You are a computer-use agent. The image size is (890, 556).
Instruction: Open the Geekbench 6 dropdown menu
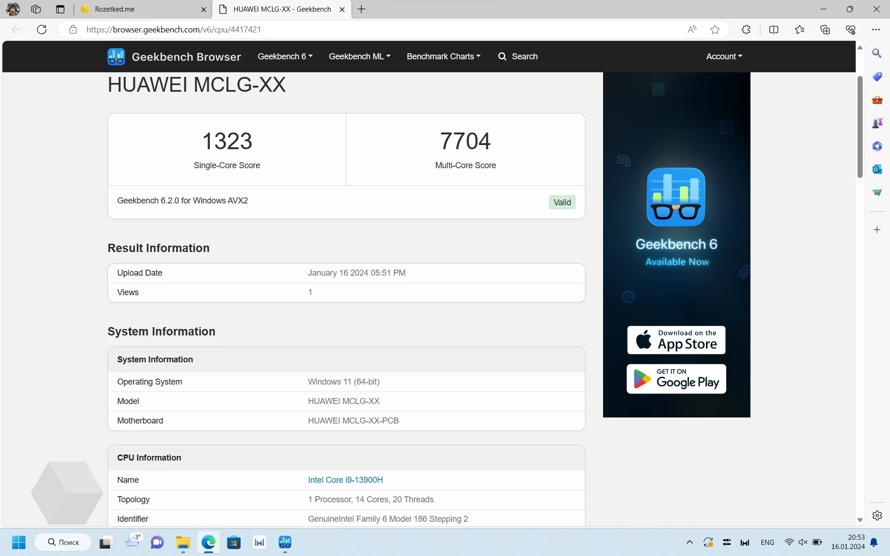pos(285,56)
